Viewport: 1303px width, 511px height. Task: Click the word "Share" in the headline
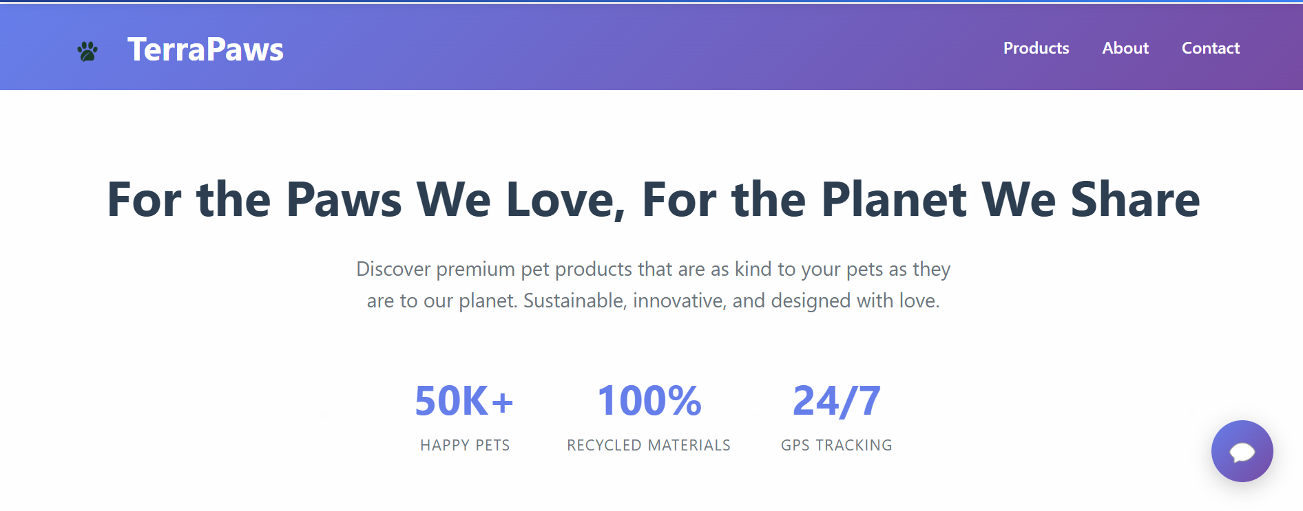point(1135,200)
